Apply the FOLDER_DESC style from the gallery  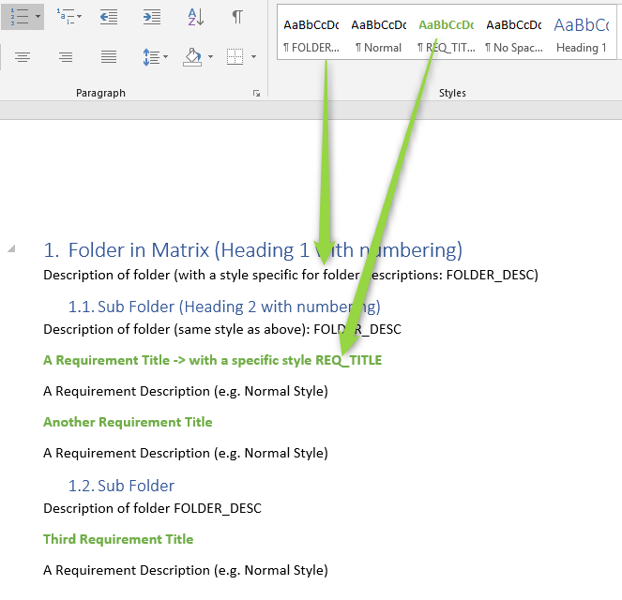tap(311, 36)
